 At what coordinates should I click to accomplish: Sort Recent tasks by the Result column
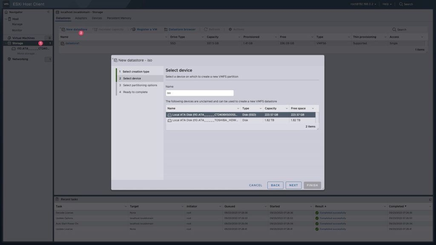pos(321,206)
